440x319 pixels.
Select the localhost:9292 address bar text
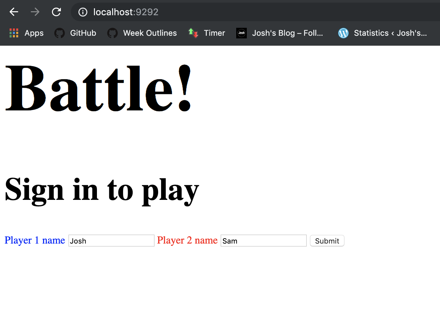click(126, 12)
